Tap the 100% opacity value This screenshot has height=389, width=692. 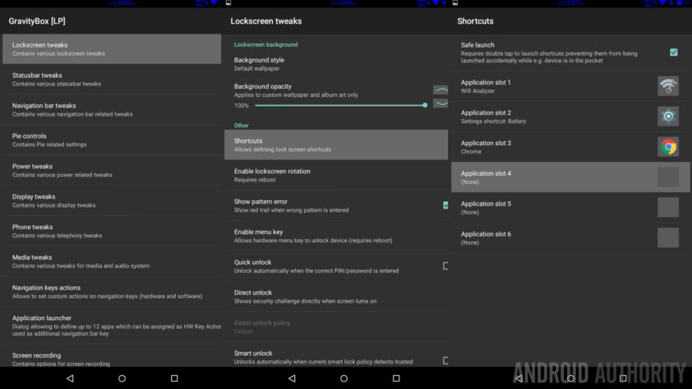[242, 106]
